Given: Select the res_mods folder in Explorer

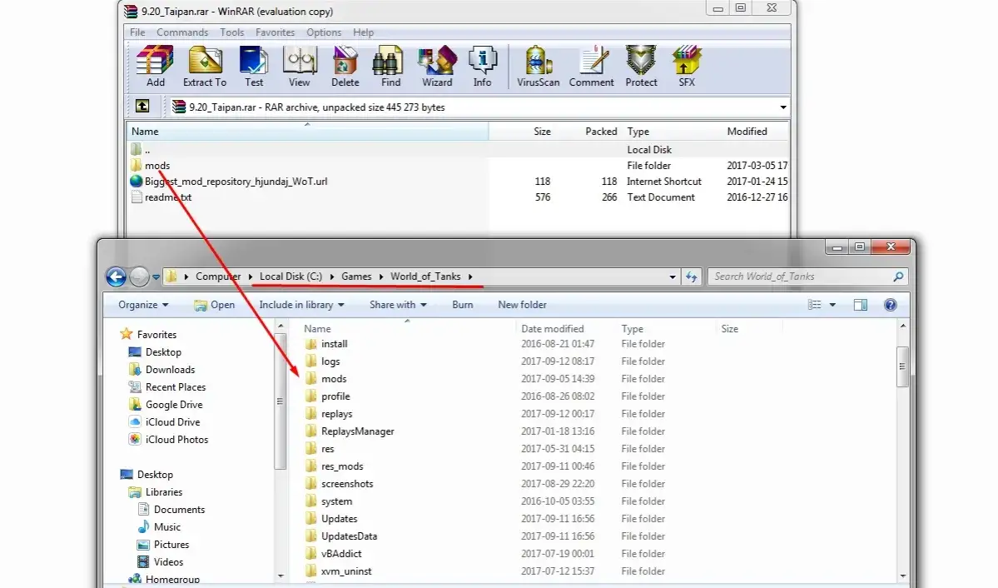Looking at the screenshot, I should click(342, 466).
